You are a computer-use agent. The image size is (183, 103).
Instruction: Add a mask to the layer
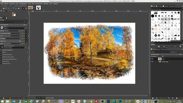pos(177,98)
